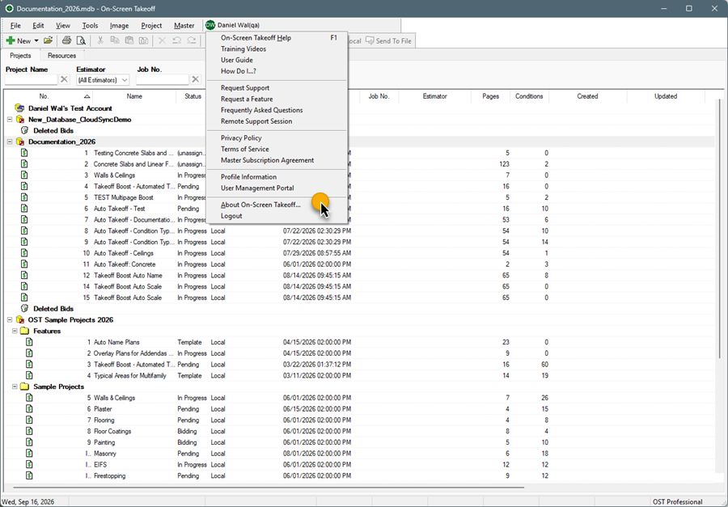Open the Tools menu
Image resolution: width=728 pixels, height=507 pixels.
[x=90, y=26]
